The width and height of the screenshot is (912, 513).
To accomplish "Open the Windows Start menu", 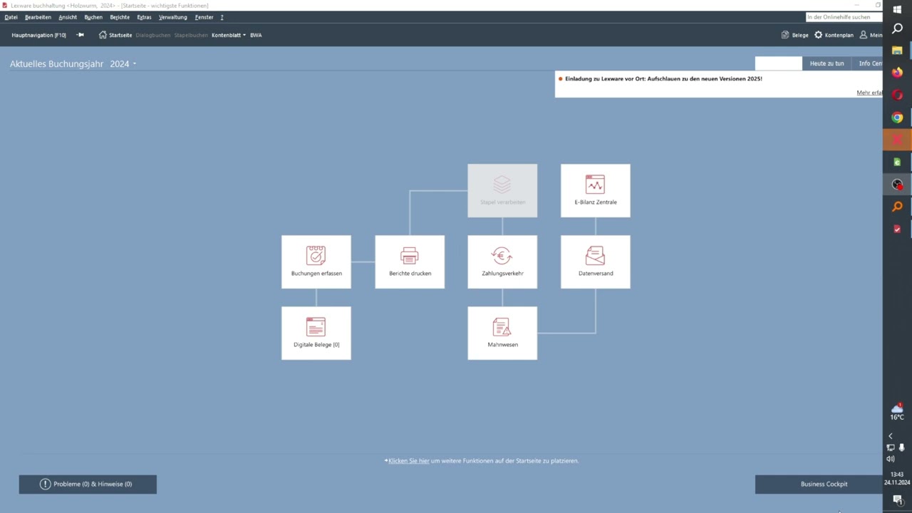I will point(897,9).
